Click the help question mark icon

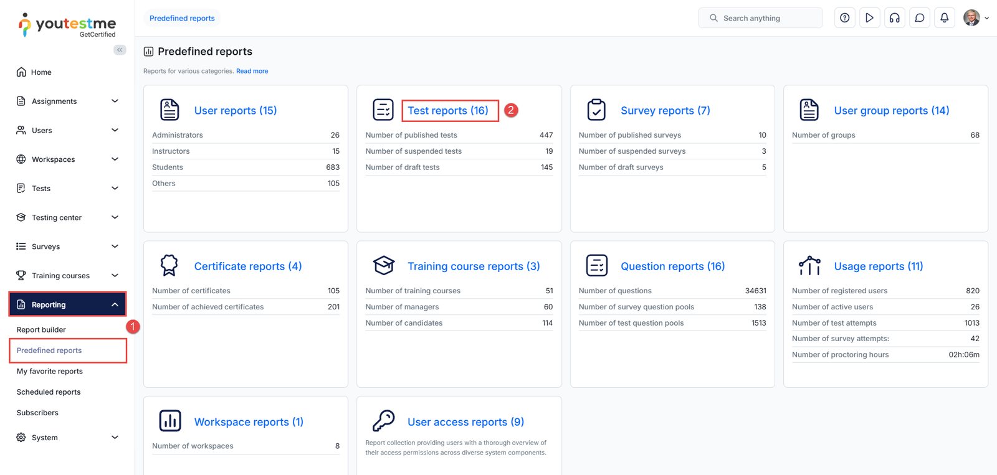pos(844,18)
